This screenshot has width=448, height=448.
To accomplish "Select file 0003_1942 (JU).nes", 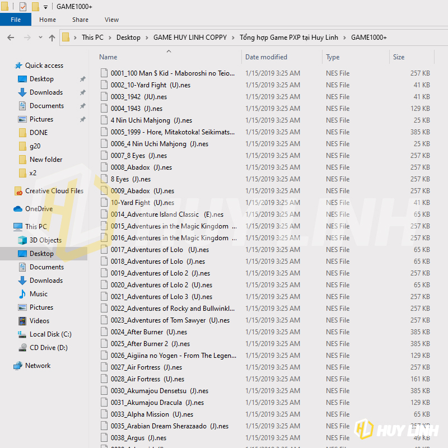I will tap(139, 96).
